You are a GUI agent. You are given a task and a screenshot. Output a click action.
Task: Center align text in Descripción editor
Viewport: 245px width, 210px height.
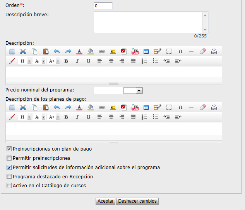(x=111, y=61)
